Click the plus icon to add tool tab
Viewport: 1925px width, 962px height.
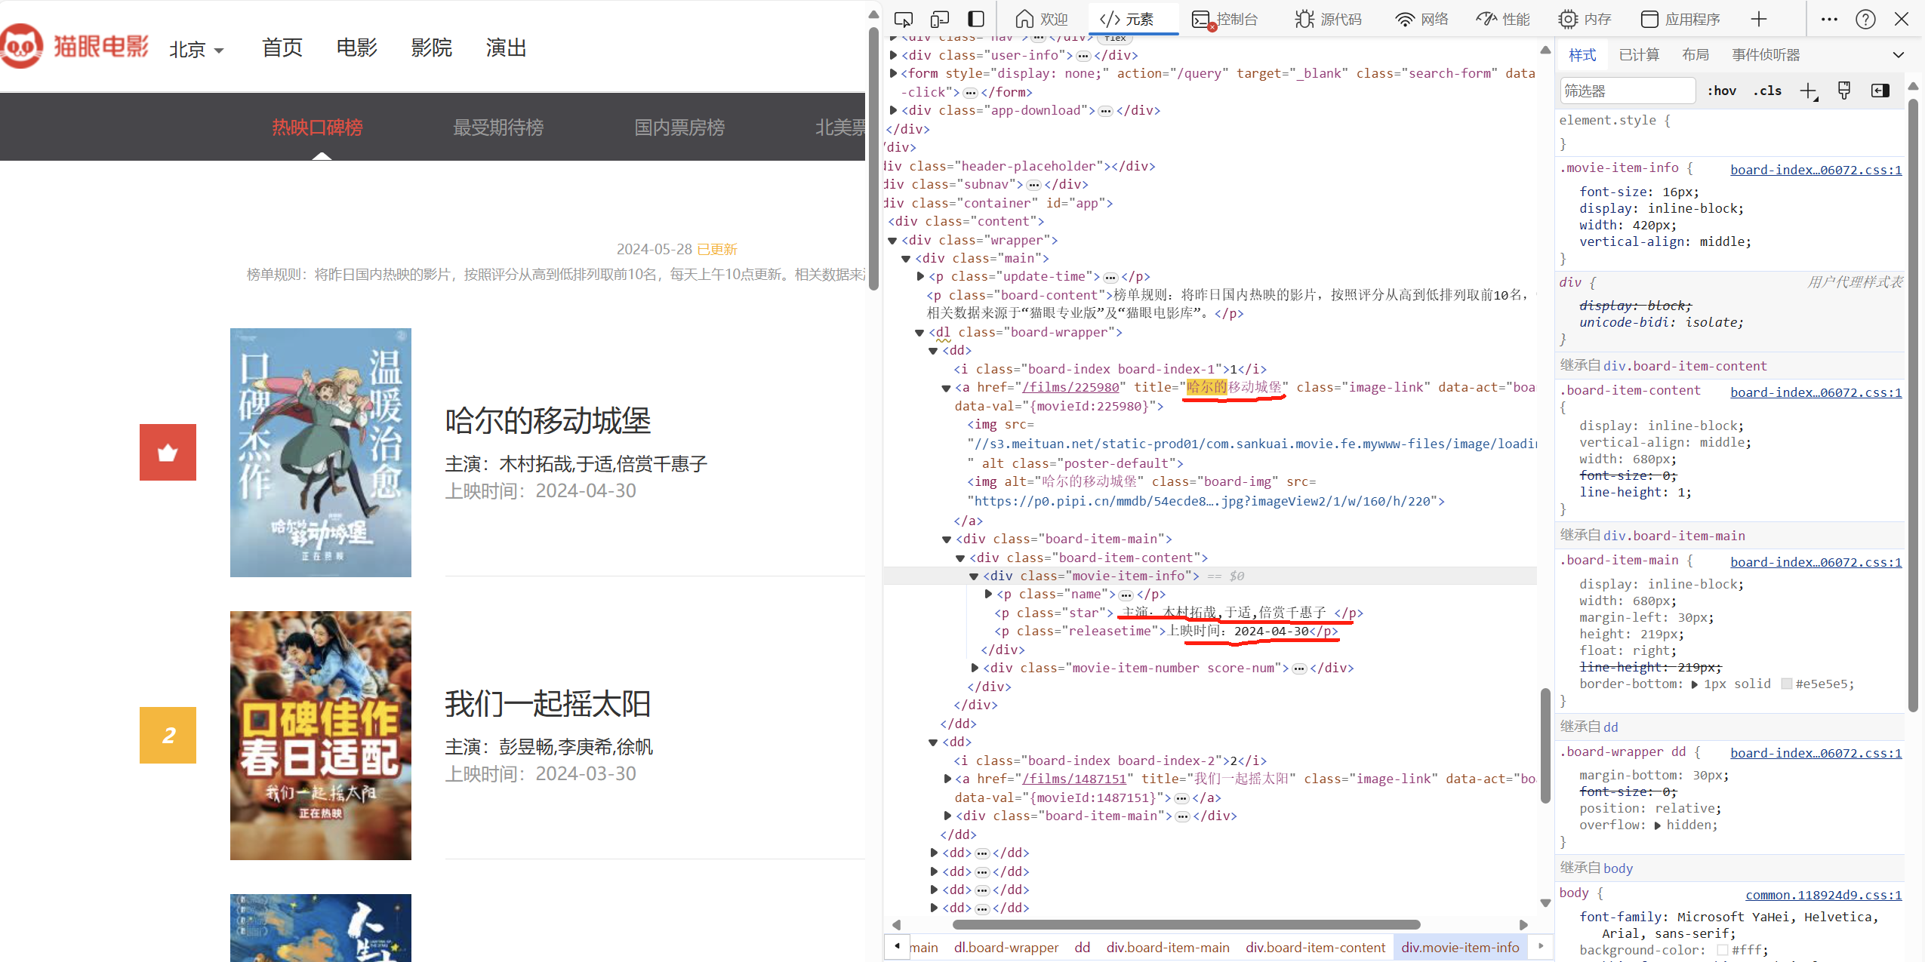[x=1759, y=19]
